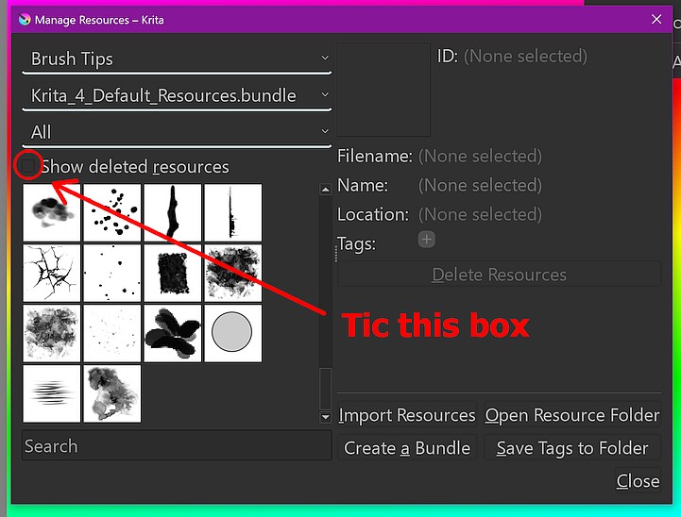Select the flower petals brush tip
Image resolution: width=681 pixels, height=517 pixels.
click(173, 333)
